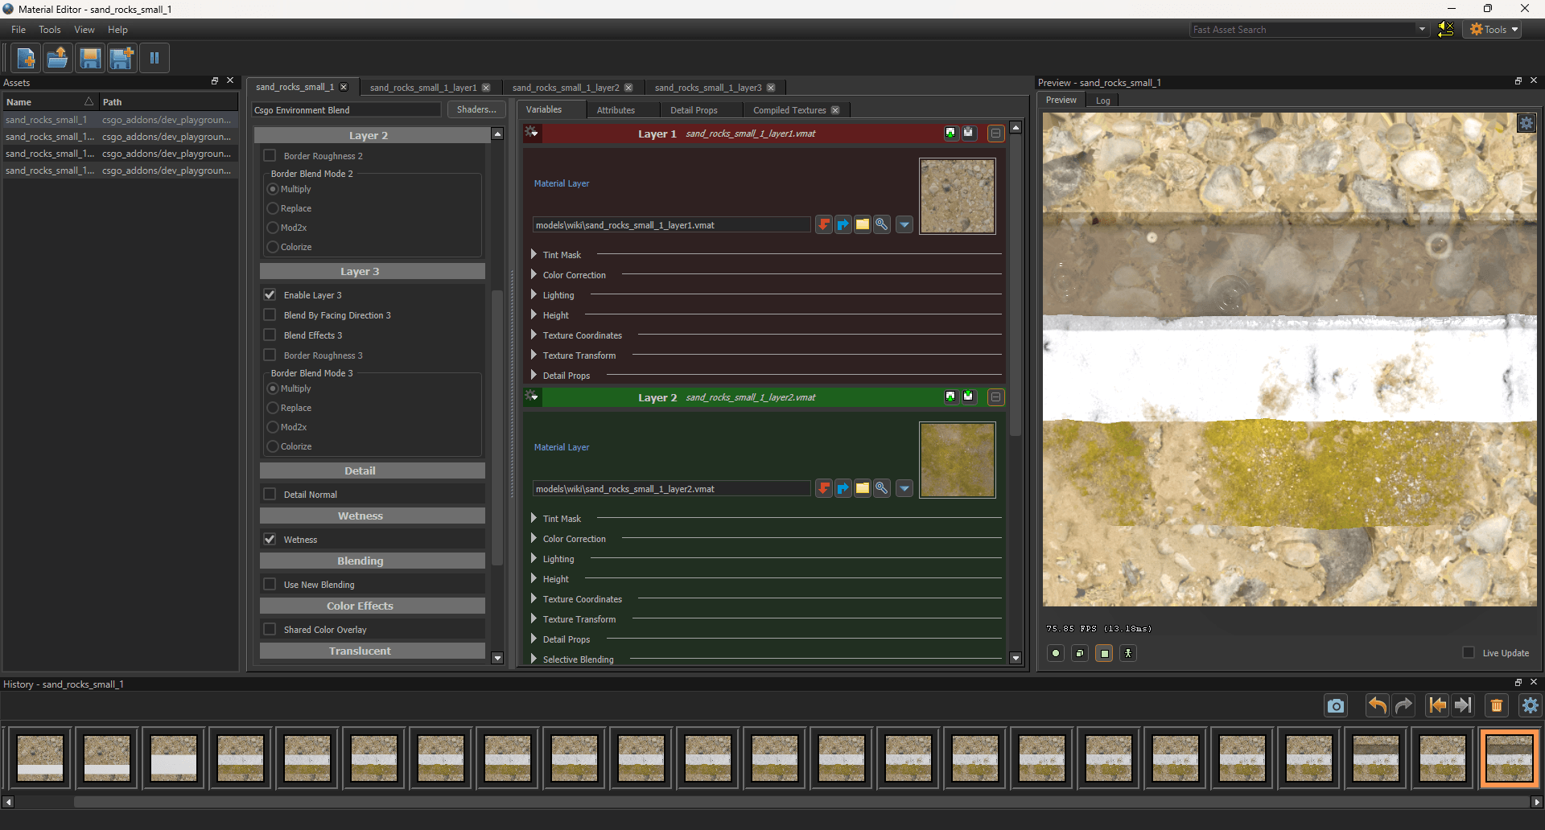Click the red arrow icon for Layer 1 path
The width and height of the screenshot is (1545, 830).
[x=824, y=224]
